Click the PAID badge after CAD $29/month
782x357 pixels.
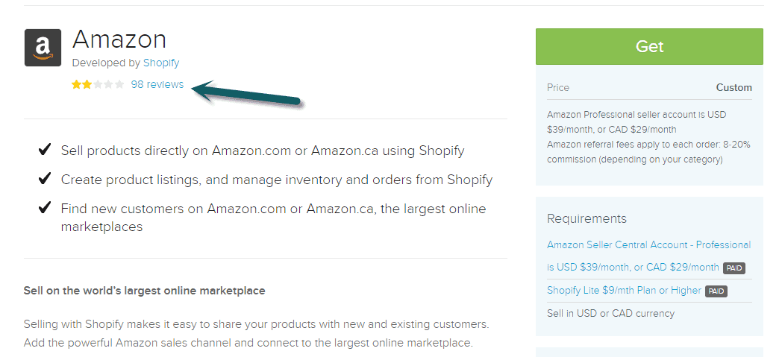[x=734, y=268]
